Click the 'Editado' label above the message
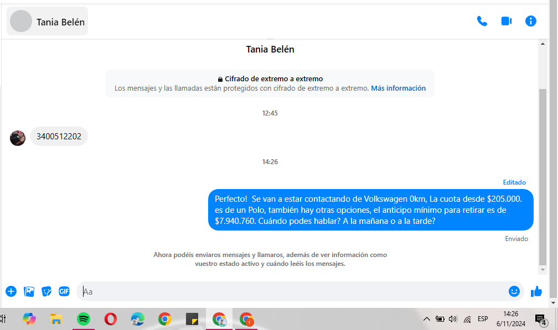This screenshot has height=330, width=558. 514,182
